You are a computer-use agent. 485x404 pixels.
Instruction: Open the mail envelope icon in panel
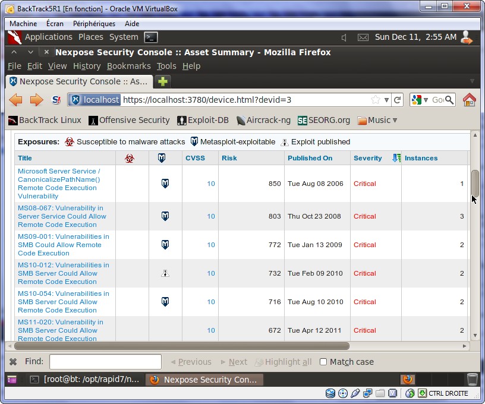click(x=363, y=37)
